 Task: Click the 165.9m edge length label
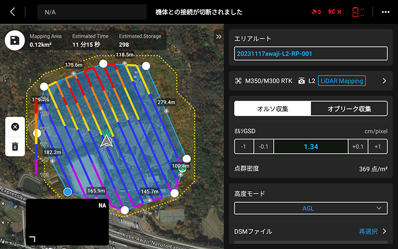(x=96, y=191)
